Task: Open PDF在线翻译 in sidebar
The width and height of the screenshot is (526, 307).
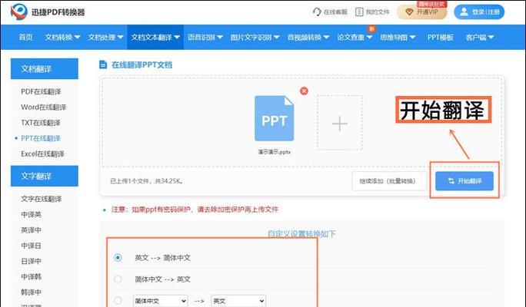Action: pos(41,91)
